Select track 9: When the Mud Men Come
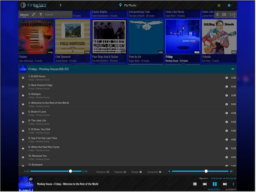This screenshot has width=256, height=192. [x=128, y=149]
